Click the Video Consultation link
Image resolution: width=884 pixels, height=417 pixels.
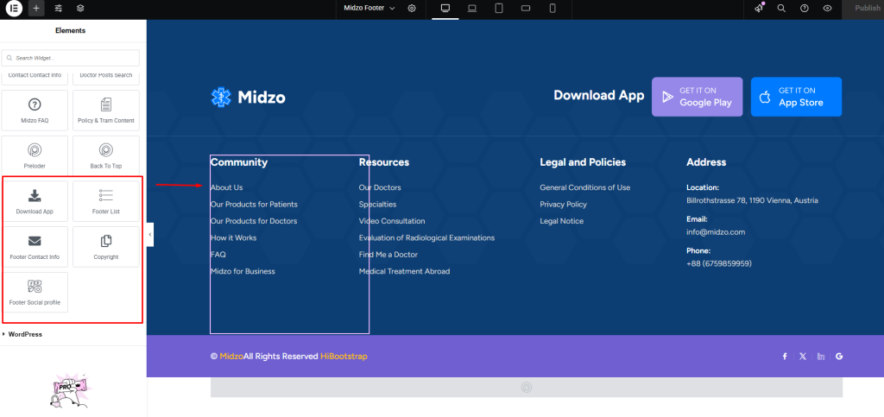tap(392, 221)
